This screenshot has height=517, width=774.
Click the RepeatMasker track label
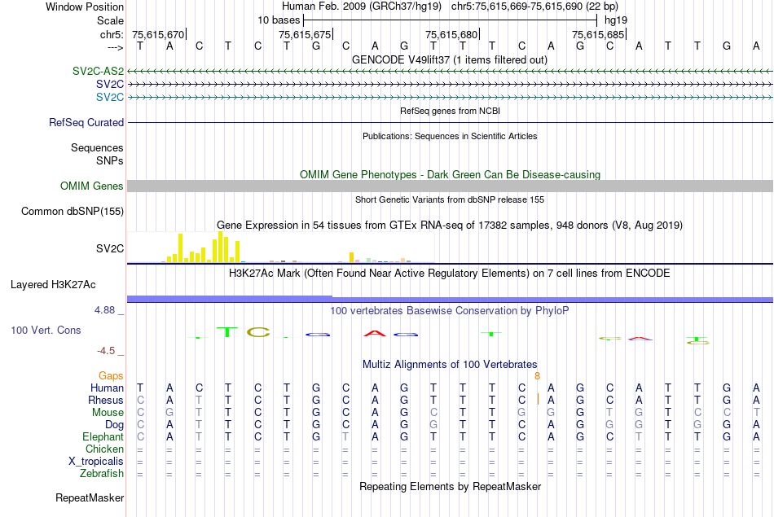[90, 497]
